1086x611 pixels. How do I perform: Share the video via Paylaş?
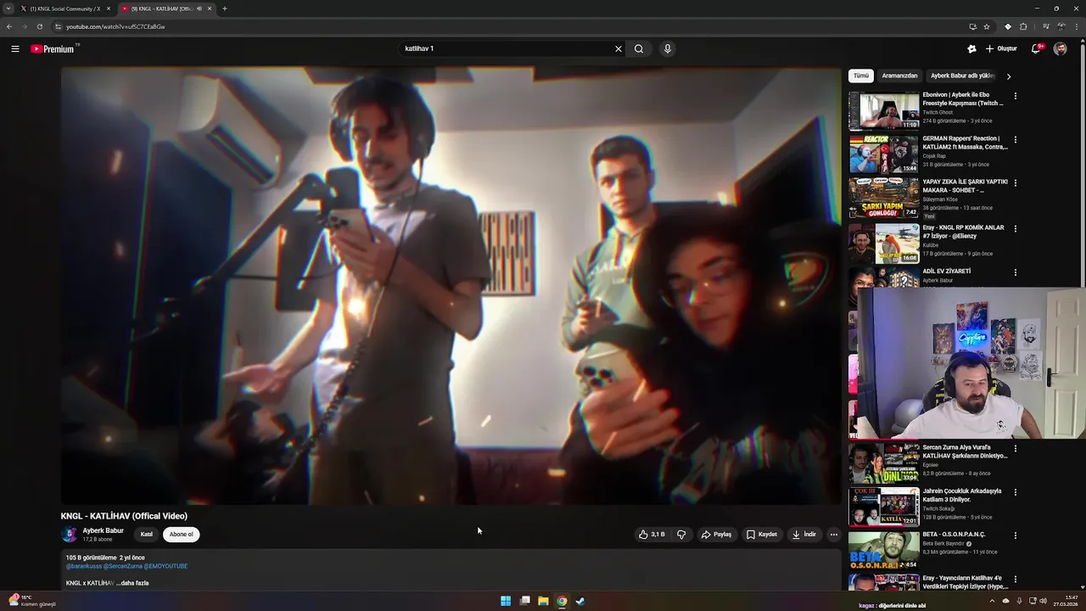(716, 535)
